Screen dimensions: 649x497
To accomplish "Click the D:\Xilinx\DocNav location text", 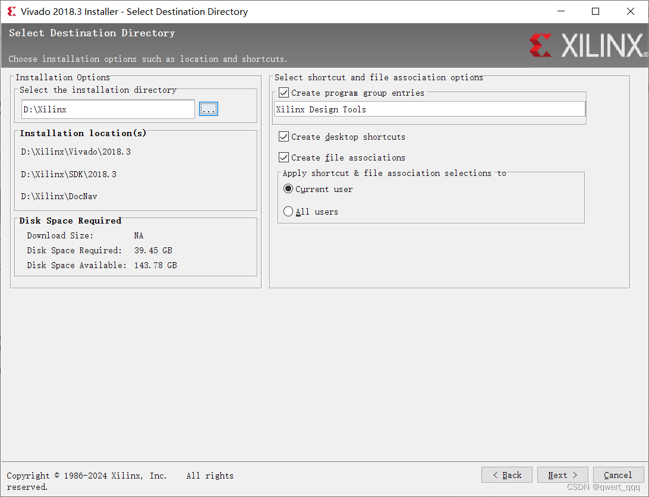I will pyautogui.click(x=59, y=196).
